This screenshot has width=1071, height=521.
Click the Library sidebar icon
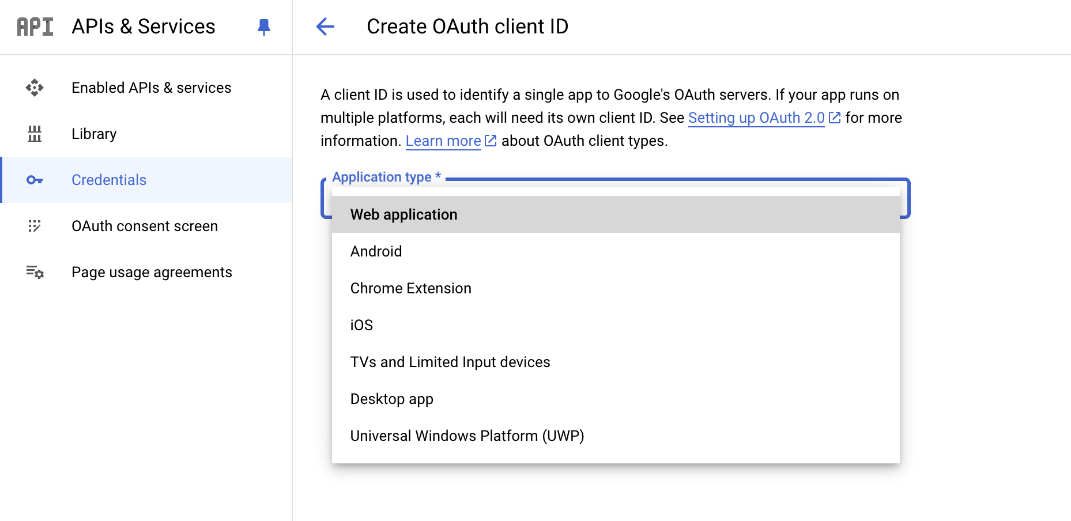coord(35,134)
